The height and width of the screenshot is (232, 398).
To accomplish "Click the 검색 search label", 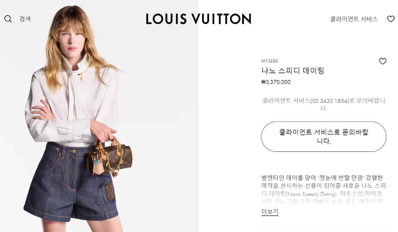I will click(x=25, y=19).
